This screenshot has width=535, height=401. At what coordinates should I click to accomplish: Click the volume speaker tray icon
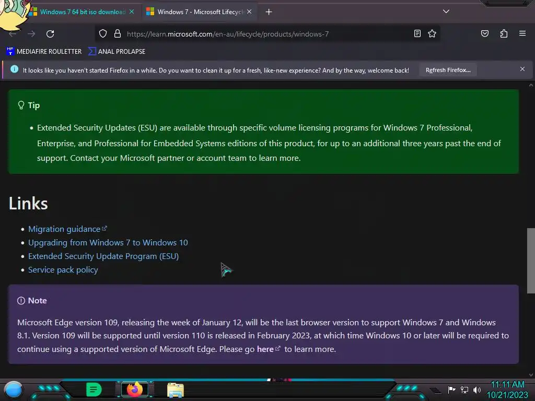click(x=476, y=390)
